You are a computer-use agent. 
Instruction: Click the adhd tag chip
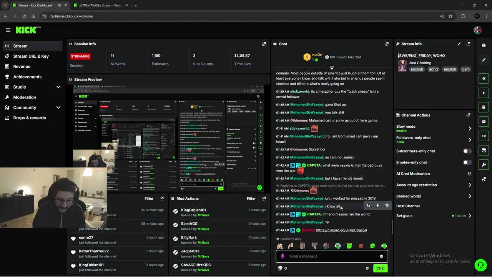[x=433, y=69]
